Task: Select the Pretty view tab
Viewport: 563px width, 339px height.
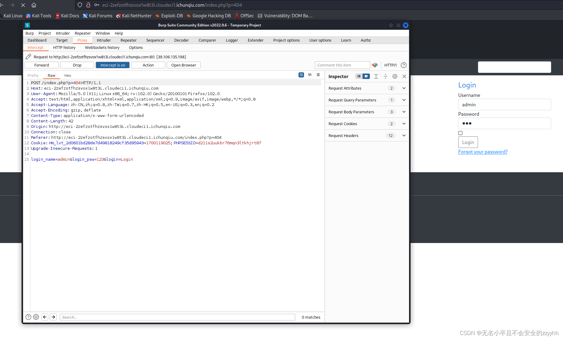Action: pos(33,75)
